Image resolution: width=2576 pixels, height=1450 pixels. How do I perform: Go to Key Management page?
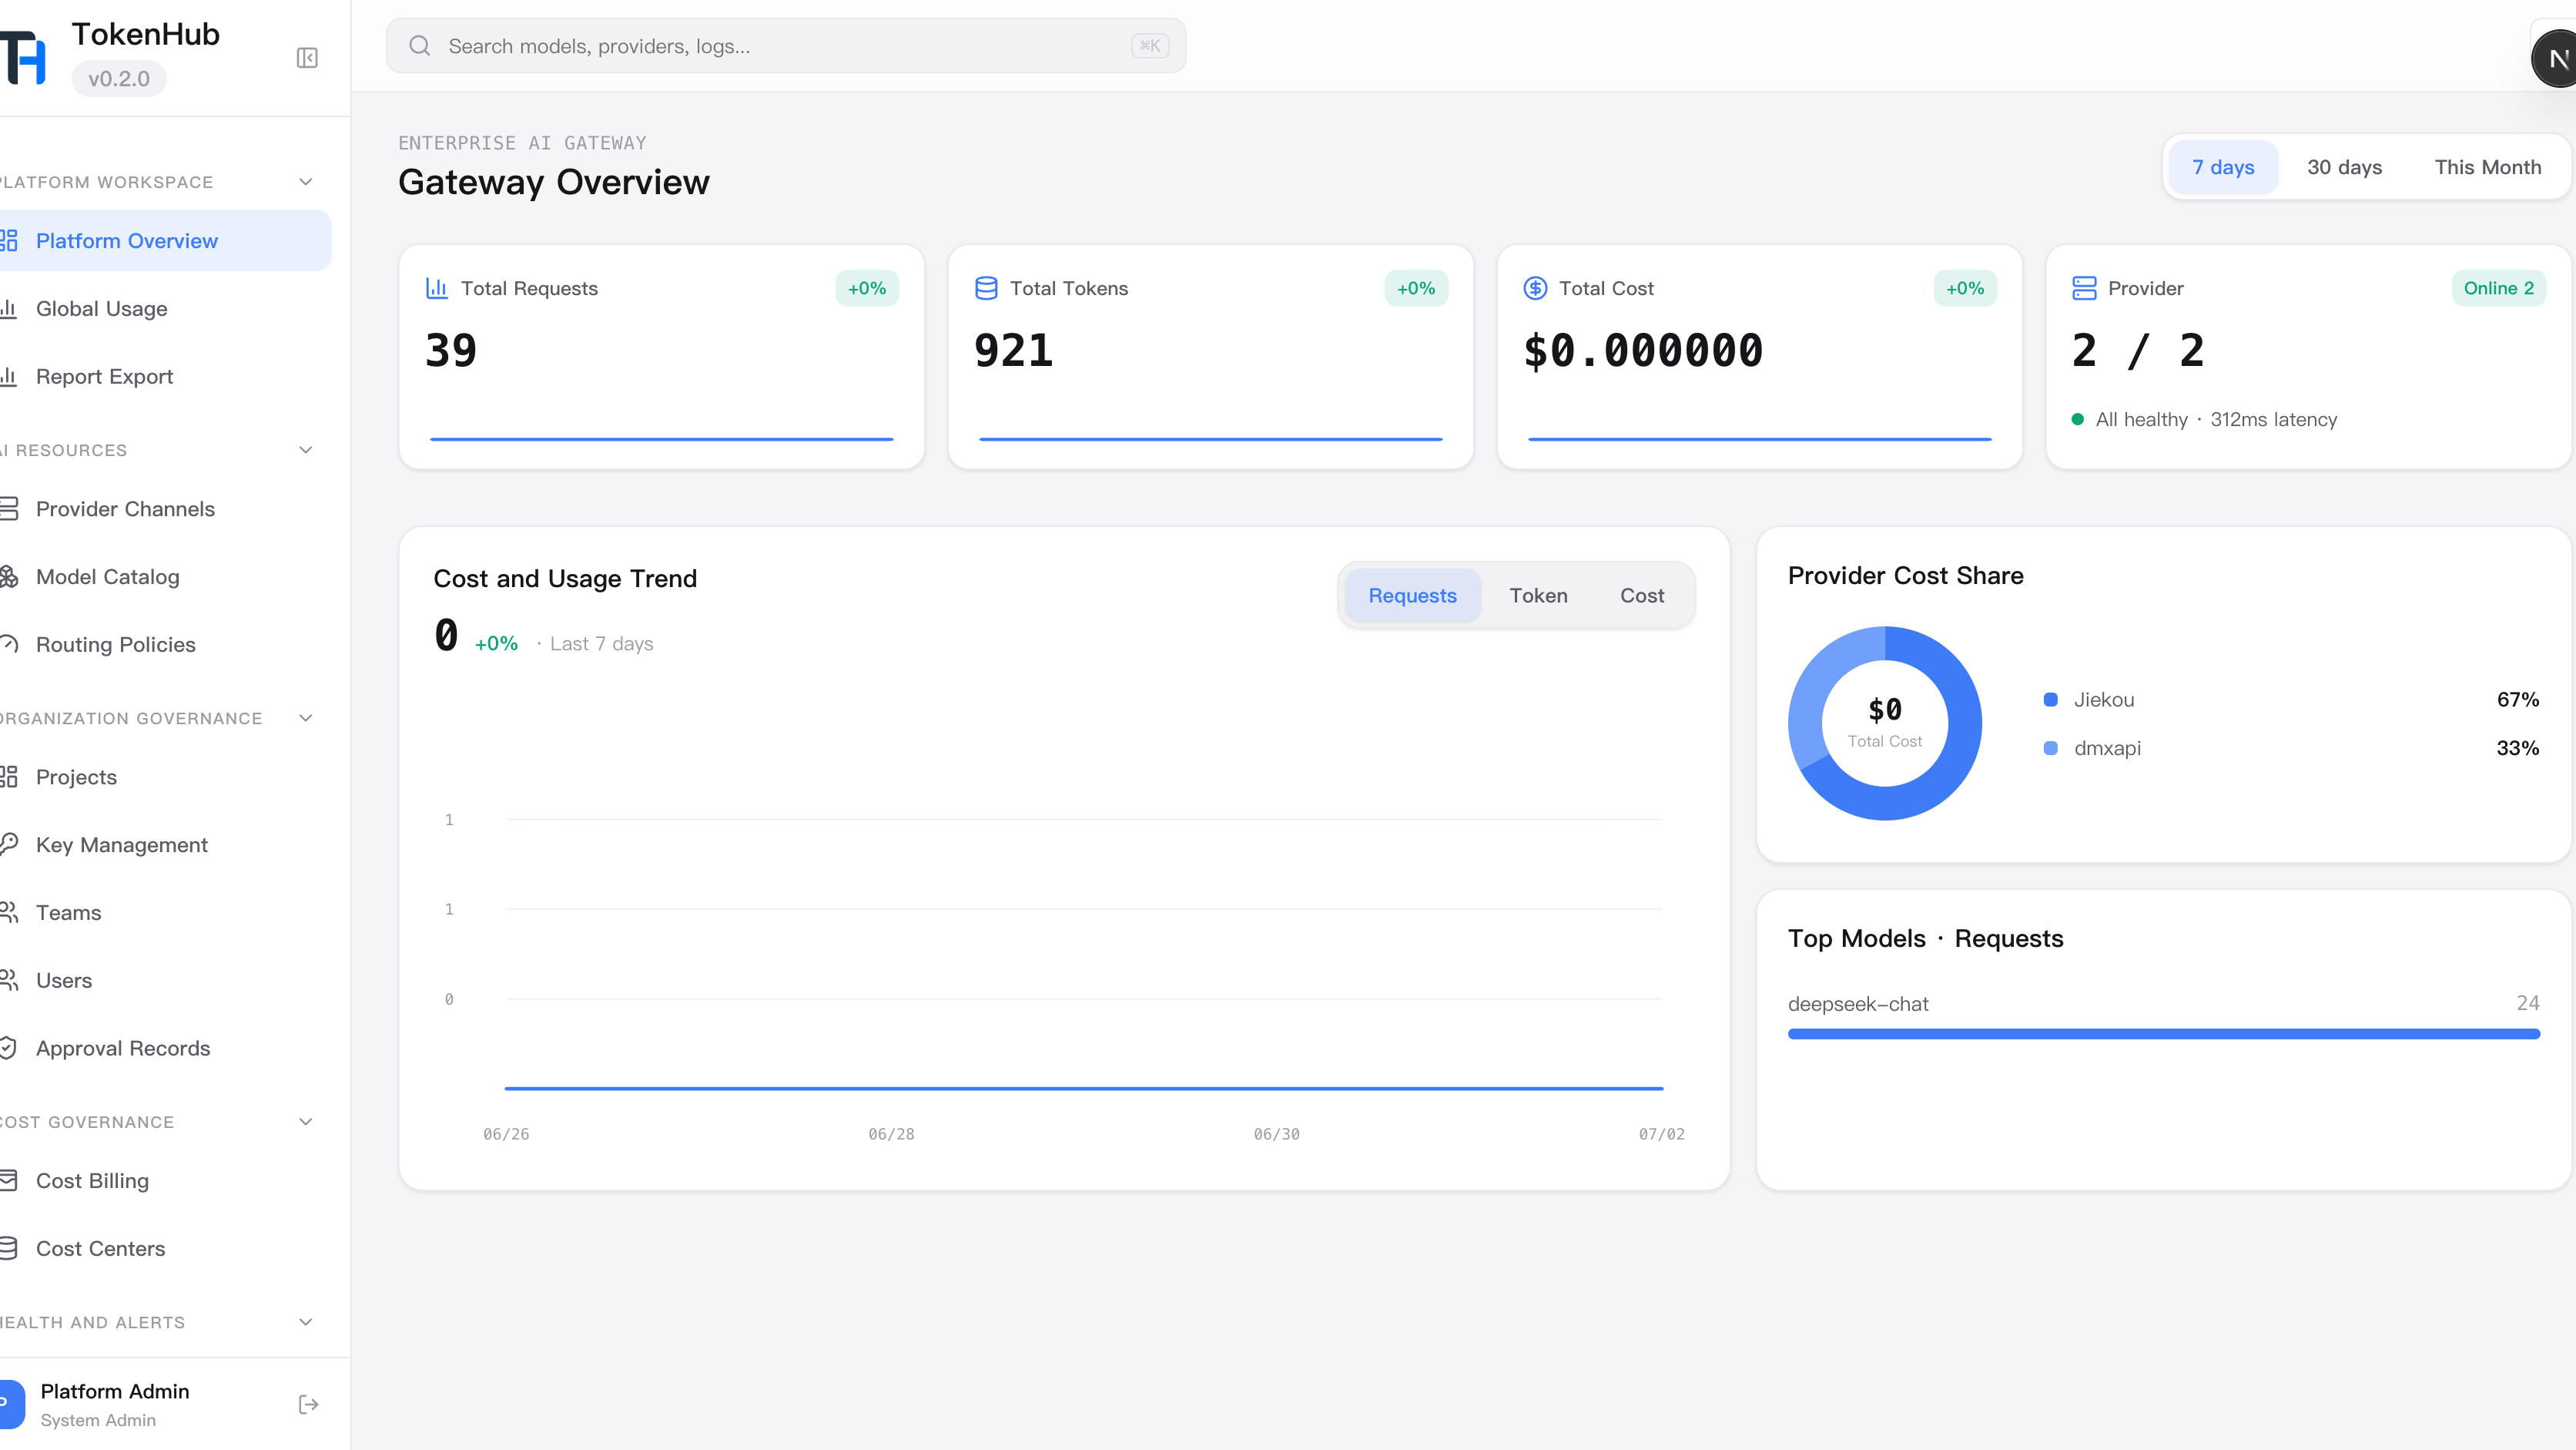(x=164, y=846)
